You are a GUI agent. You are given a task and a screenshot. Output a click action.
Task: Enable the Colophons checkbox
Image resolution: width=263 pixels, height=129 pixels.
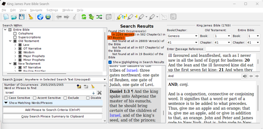tap(15, 34)
